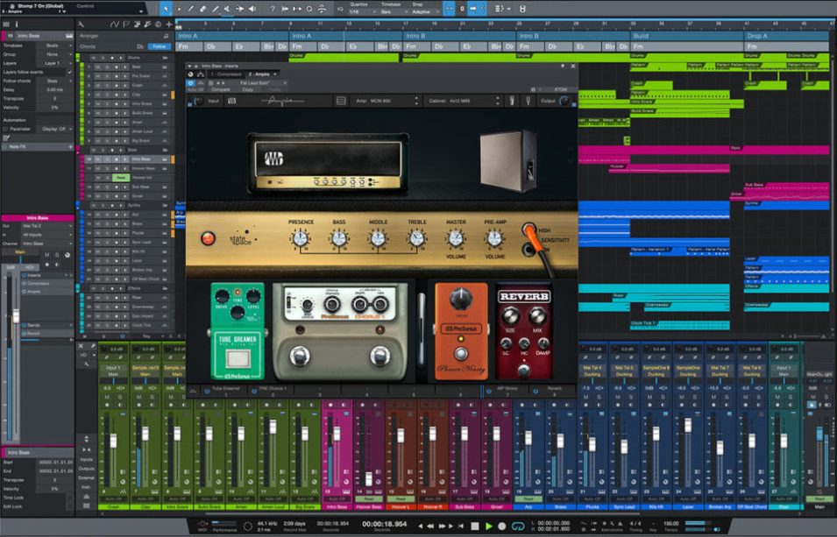Open track list wrench options
This screenshot has width=837, height=537.
pos(82,24)
